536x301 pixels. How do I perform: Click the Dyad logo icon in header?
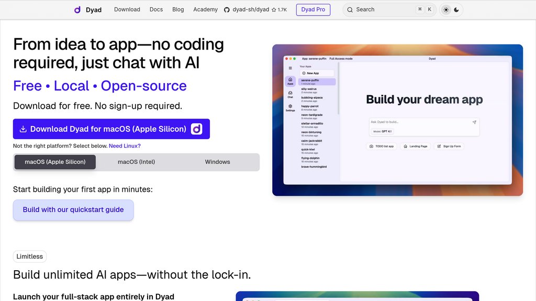coord(77,9)
